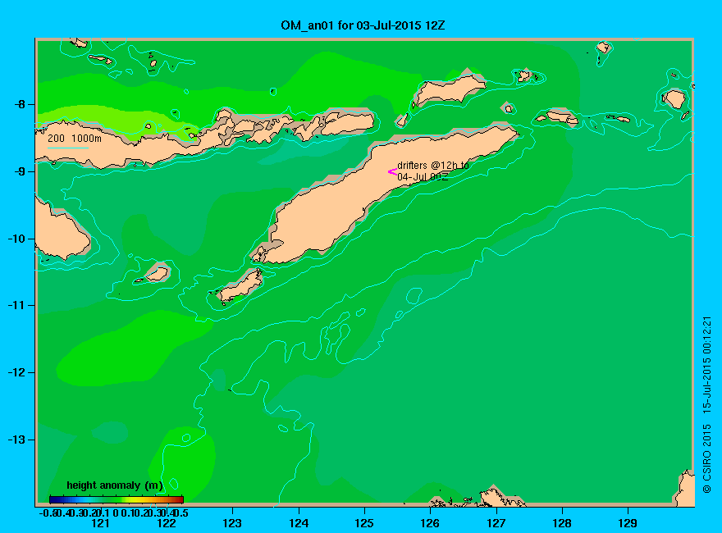Click the latitude label -11
Screen dimensions: 722x533
tap(16, 305)
